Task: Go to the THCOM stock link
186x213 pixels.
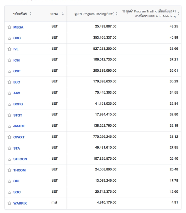Action: [19, 170]
